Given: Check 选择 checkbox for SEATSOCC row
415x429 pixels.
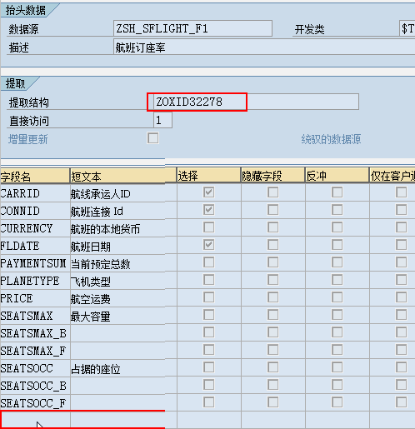Looking at the screenshot, I should coord(208,367).
